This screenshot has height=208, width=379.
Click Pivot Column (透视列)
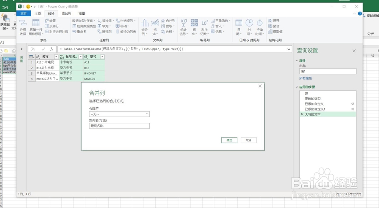coord(105,32)
